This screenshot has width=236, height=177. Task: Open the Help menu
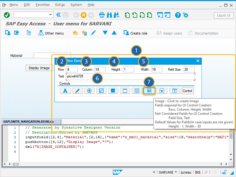tap(91, 5)
